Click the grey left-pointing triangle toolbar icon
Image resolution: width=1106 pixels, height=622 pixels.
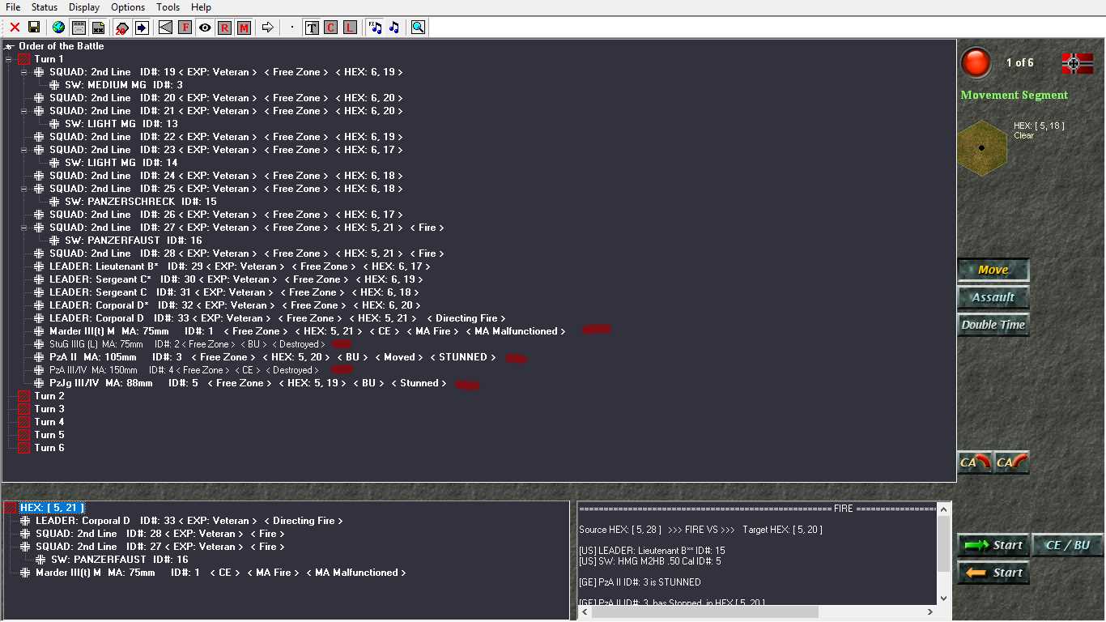[166, 28]
